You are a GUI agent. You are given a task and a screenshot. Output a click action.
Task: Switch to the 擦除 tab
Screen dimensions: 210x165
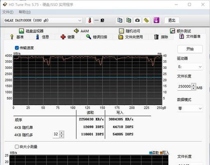tap(161, 37)
